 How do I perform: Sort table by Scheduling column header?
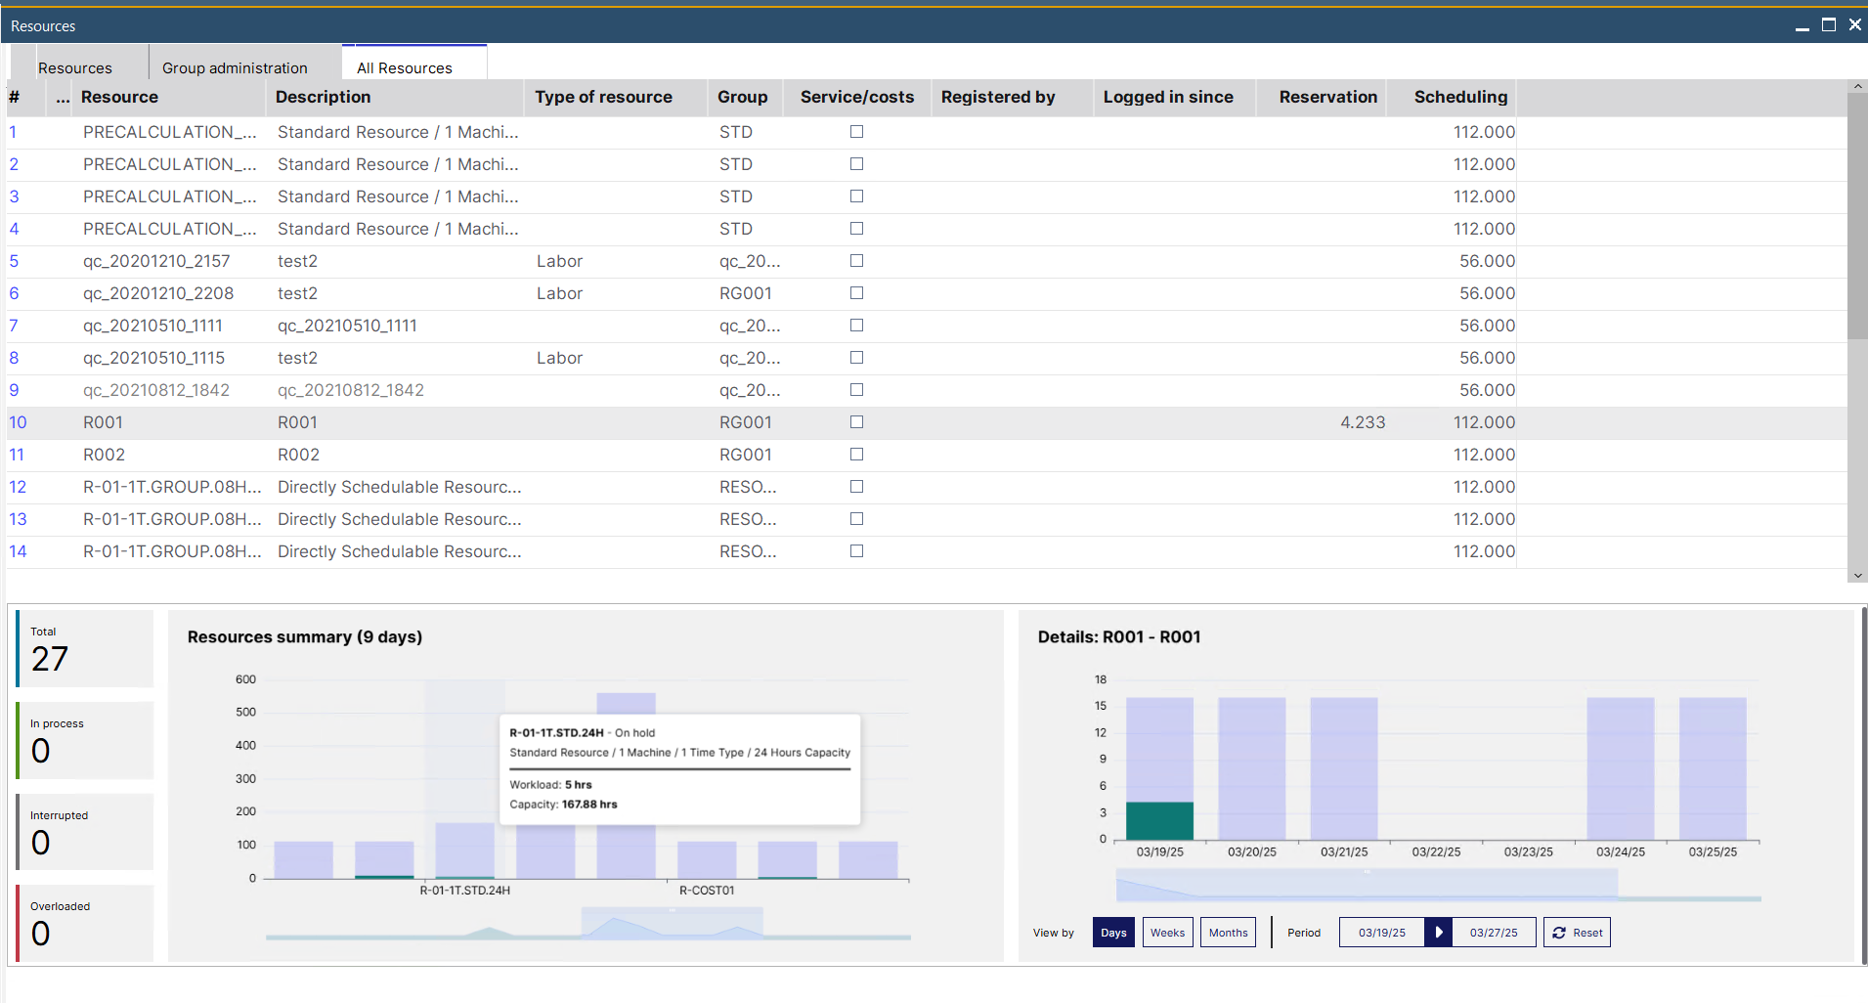(x=1459, y=98)
